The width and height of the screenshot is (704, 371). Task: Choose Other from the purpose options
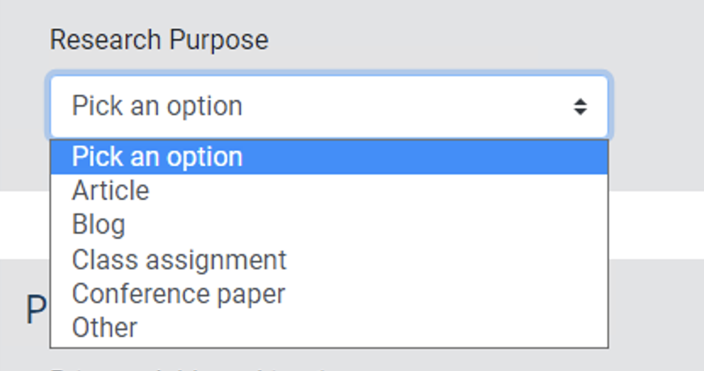click(104, 327)
